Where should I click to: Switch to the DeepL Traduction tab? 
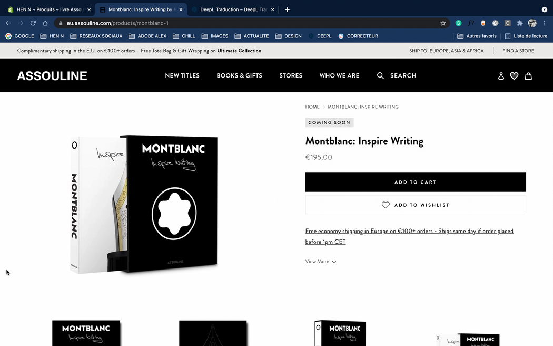point(233,9)
